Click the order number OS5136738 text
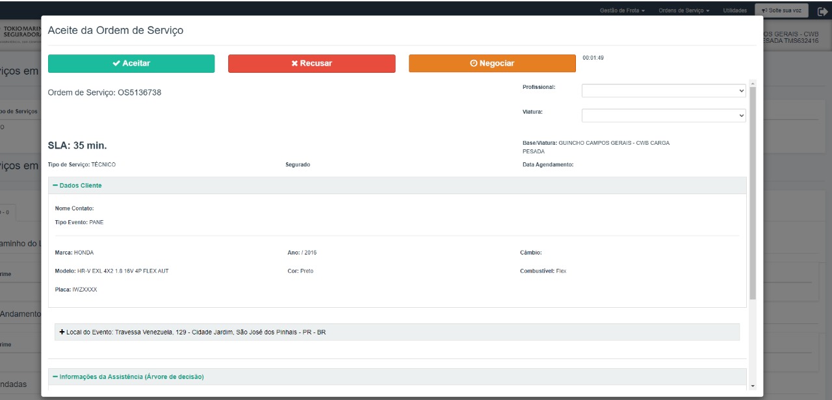Image resolution: width=832 pixels, height=400 pixels. pos(139,93)
